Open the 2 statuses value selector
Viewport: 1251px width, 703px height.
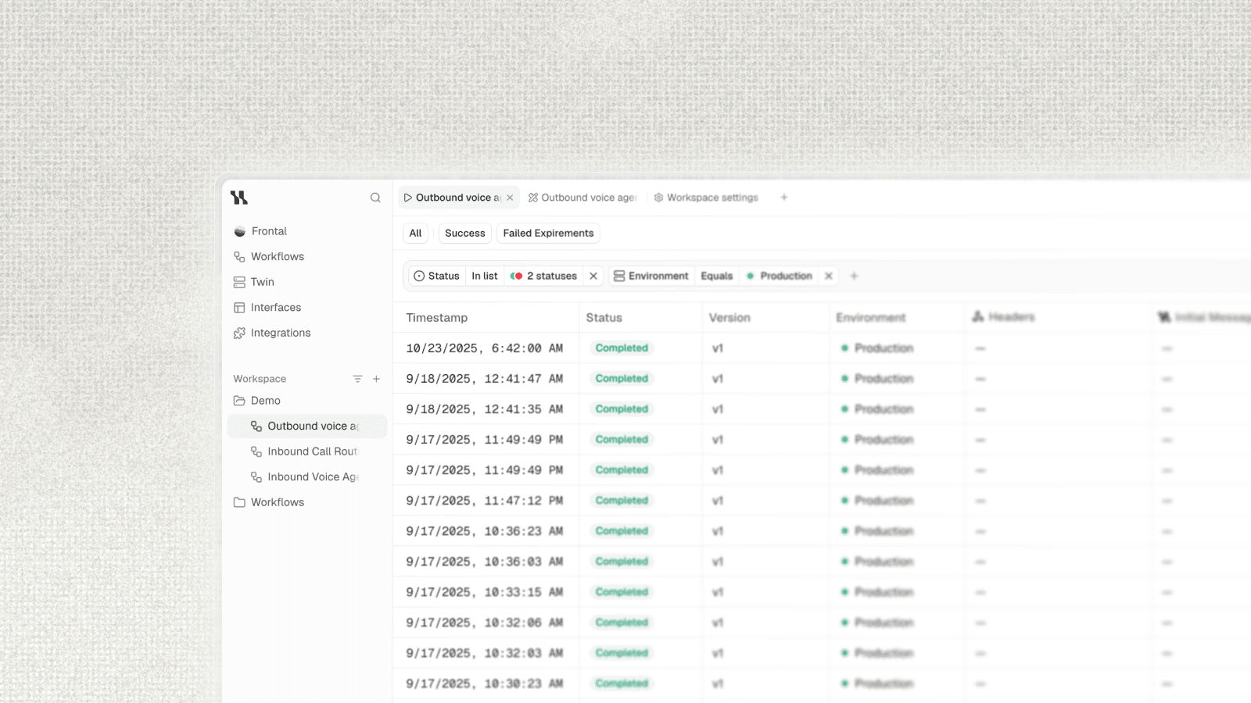click(x=543, y=276)
